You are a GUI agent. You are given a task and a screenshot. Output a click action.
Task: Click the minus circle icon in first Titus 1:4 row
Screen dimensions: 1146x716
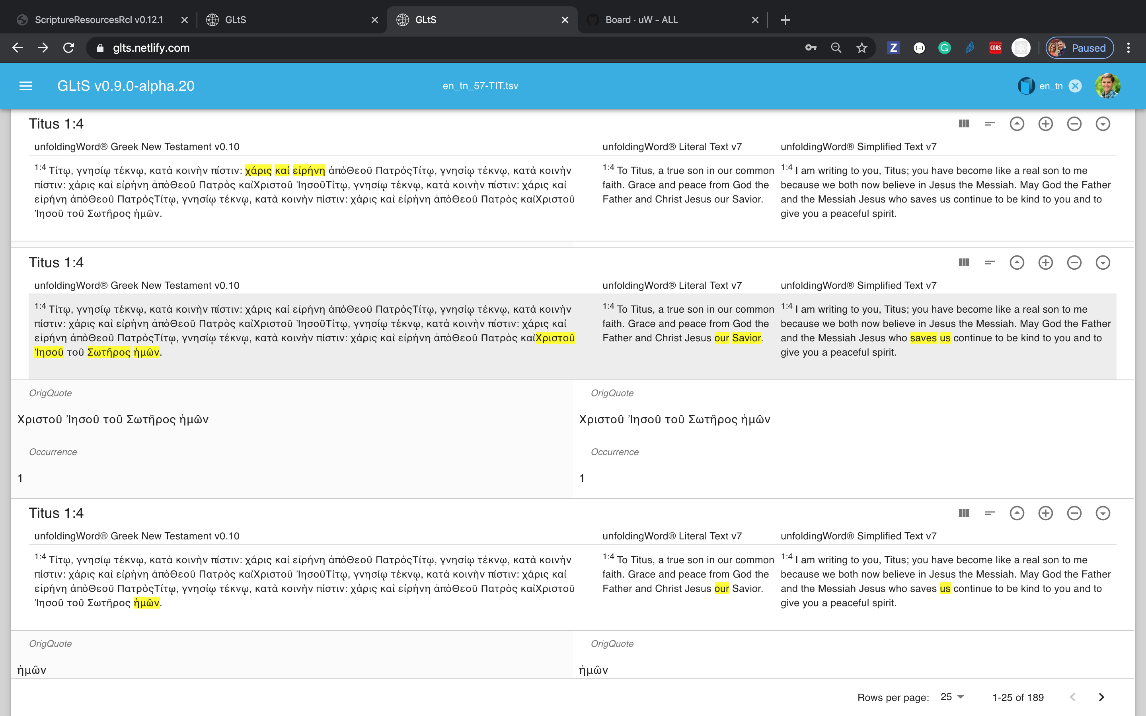[1074, 124]
